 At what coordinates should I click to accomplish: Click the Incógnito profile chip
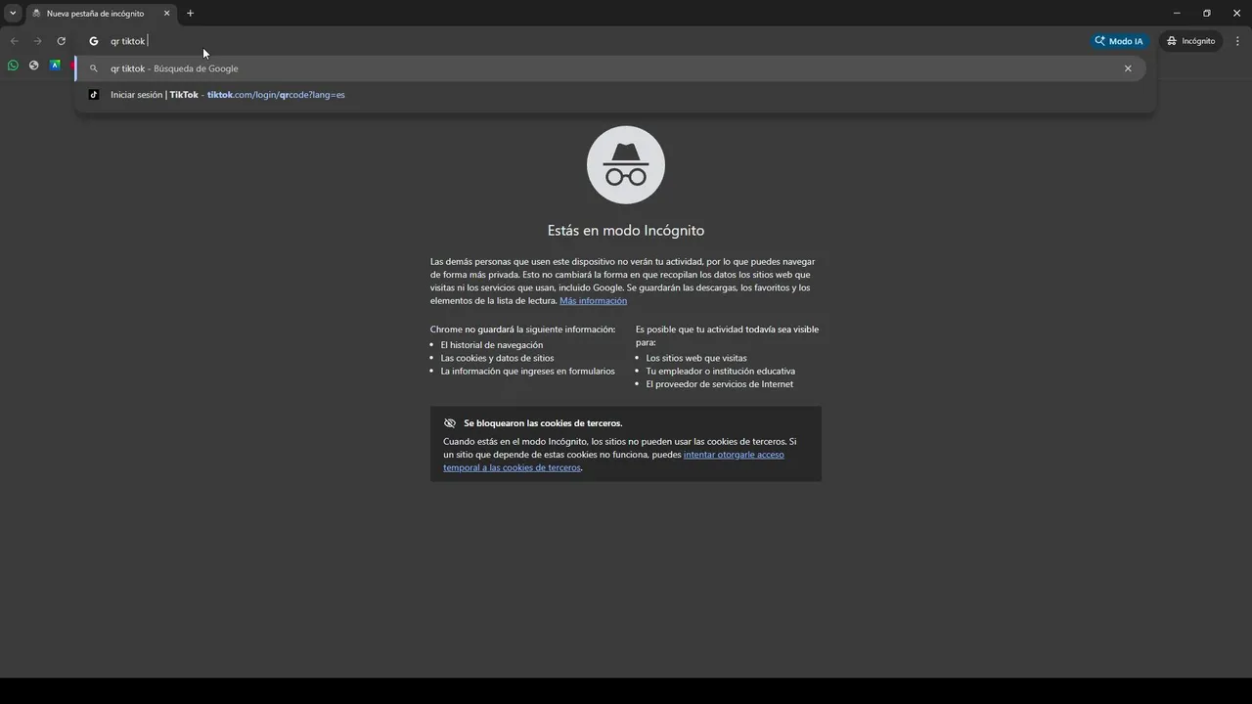tap(1190, 41)
